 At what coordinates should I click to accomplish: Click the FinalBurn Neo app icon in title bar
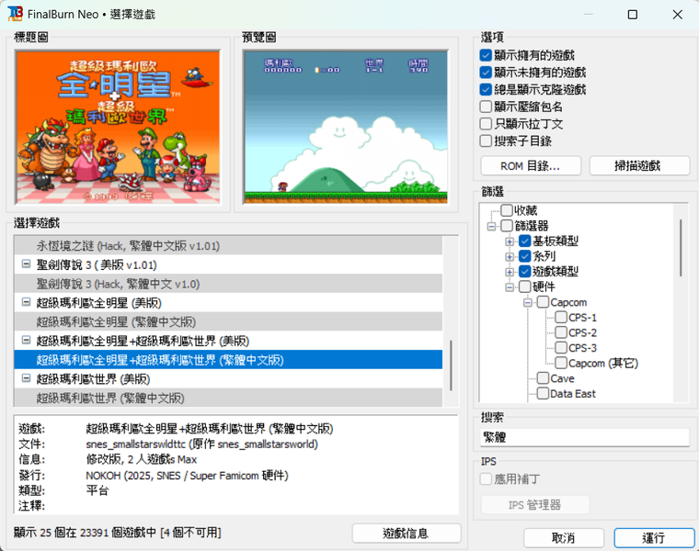pyautogui.click(x=15, y=14)
